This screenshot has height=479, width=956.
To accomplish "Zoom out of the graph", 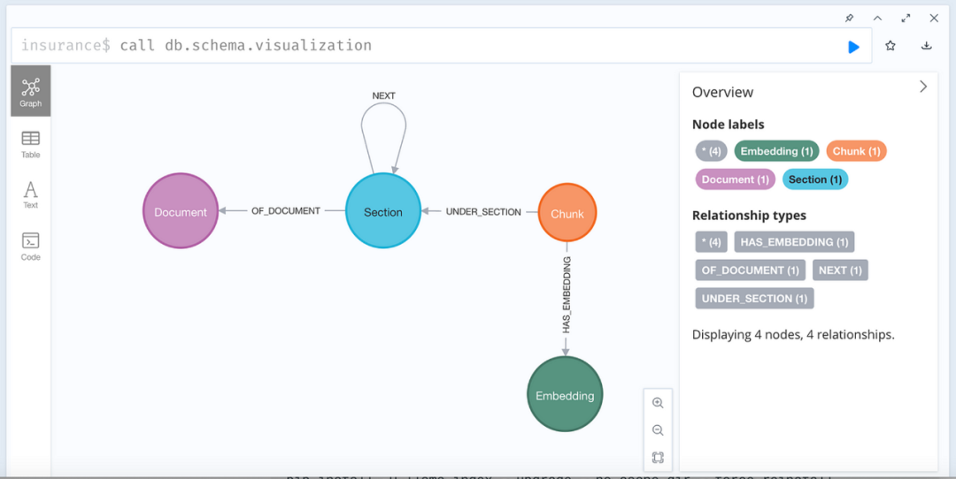I will pos(658,430).
